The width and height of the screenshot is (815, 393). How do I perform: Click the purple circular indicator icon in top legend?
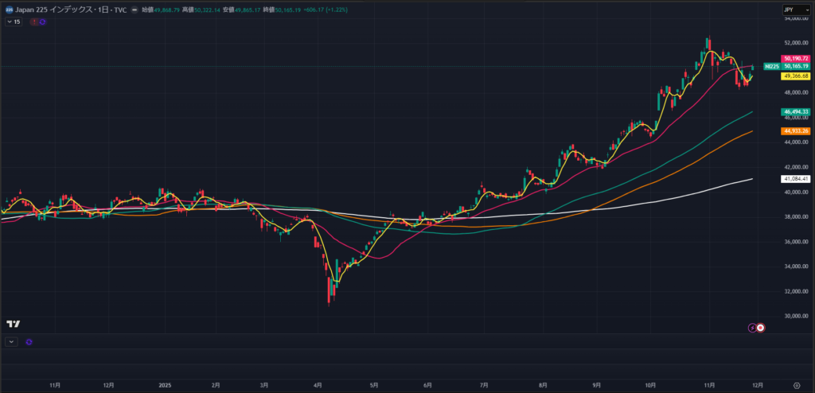(x=42, y=21)
